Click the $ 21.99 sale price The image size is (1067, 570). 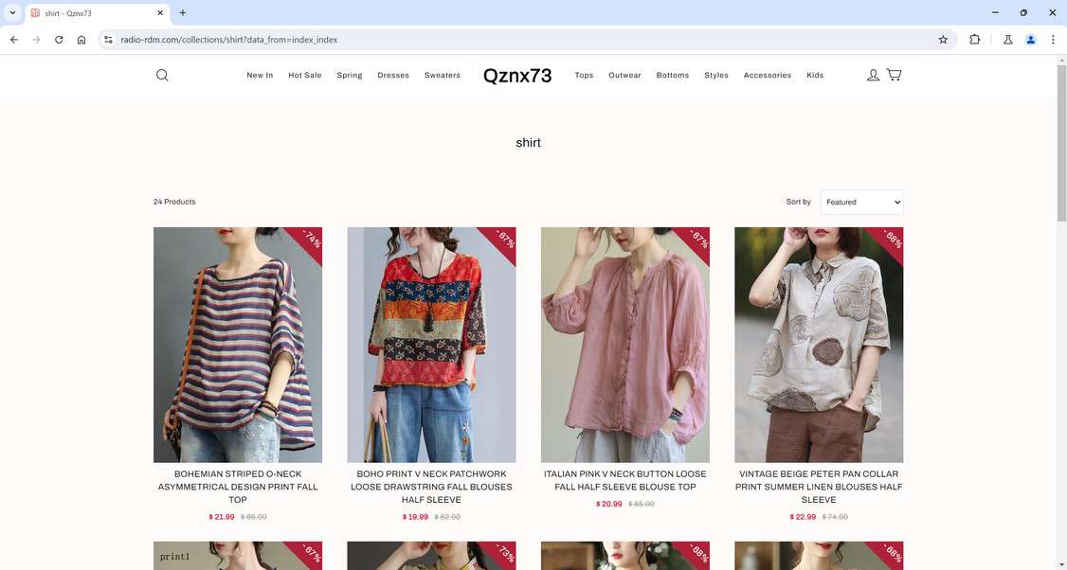(222, 517)
